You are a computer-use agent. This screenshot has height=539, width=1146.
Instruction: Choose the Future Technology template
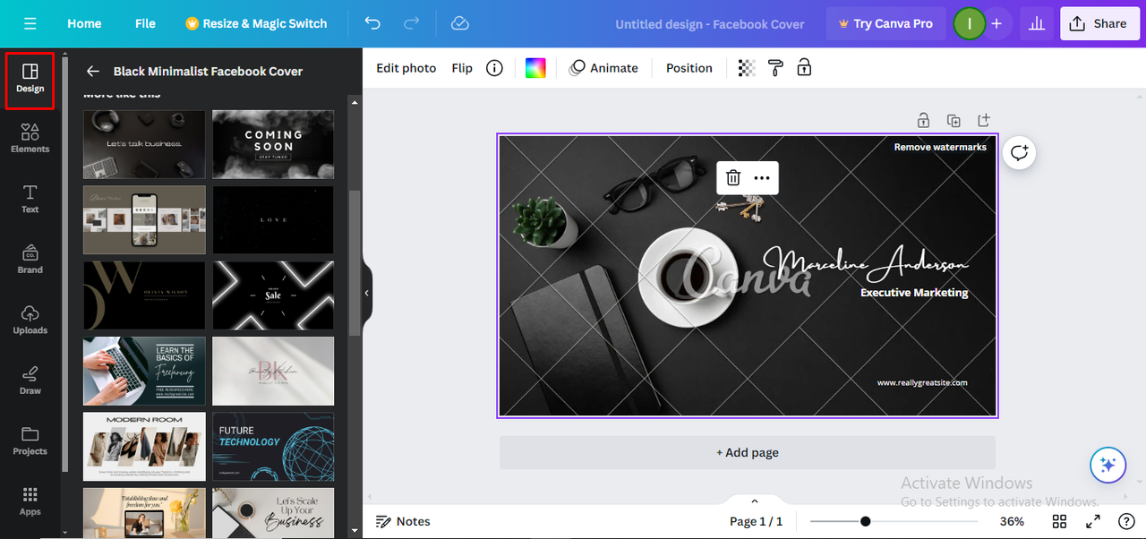[x=273, y=446]
